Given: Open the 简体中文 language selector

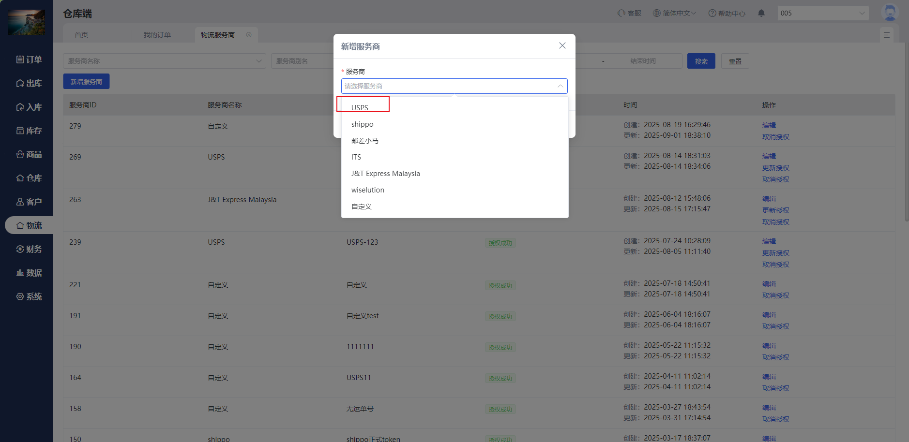Looking at the screenshot, I should tap(674, 13).
